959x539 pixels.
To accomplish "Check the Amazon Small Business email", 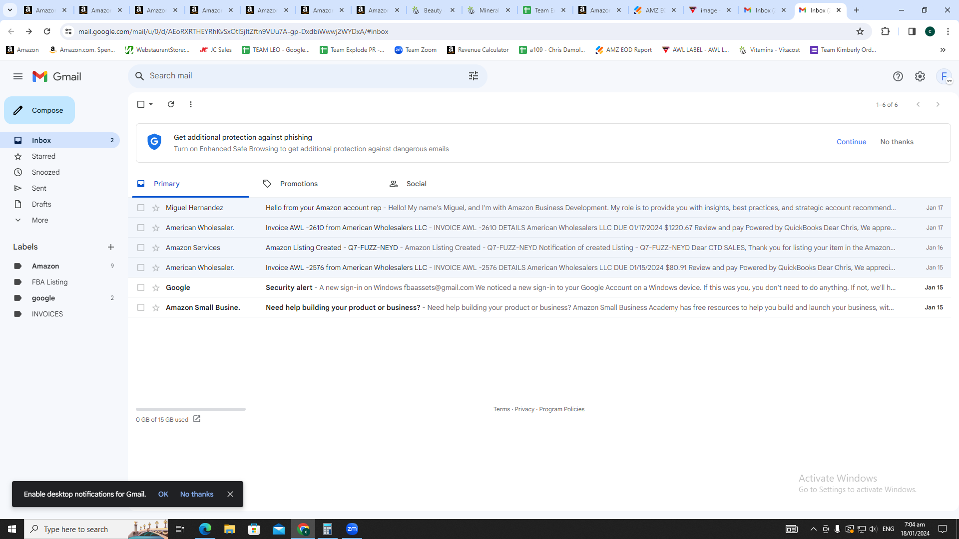I will tap(141, 307).
